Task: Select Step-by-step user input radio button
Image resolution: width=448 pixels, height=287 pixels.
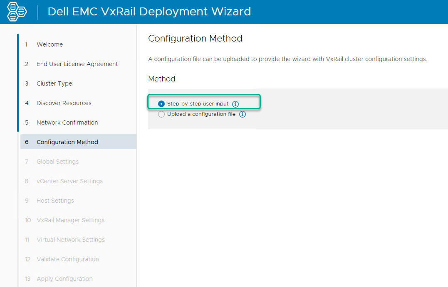Action: point(161,104)
